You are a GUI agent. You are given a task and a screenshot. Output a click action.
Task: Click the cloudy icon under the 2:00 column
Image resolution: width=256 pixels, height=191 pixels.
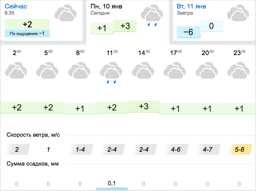coord(16,71)
